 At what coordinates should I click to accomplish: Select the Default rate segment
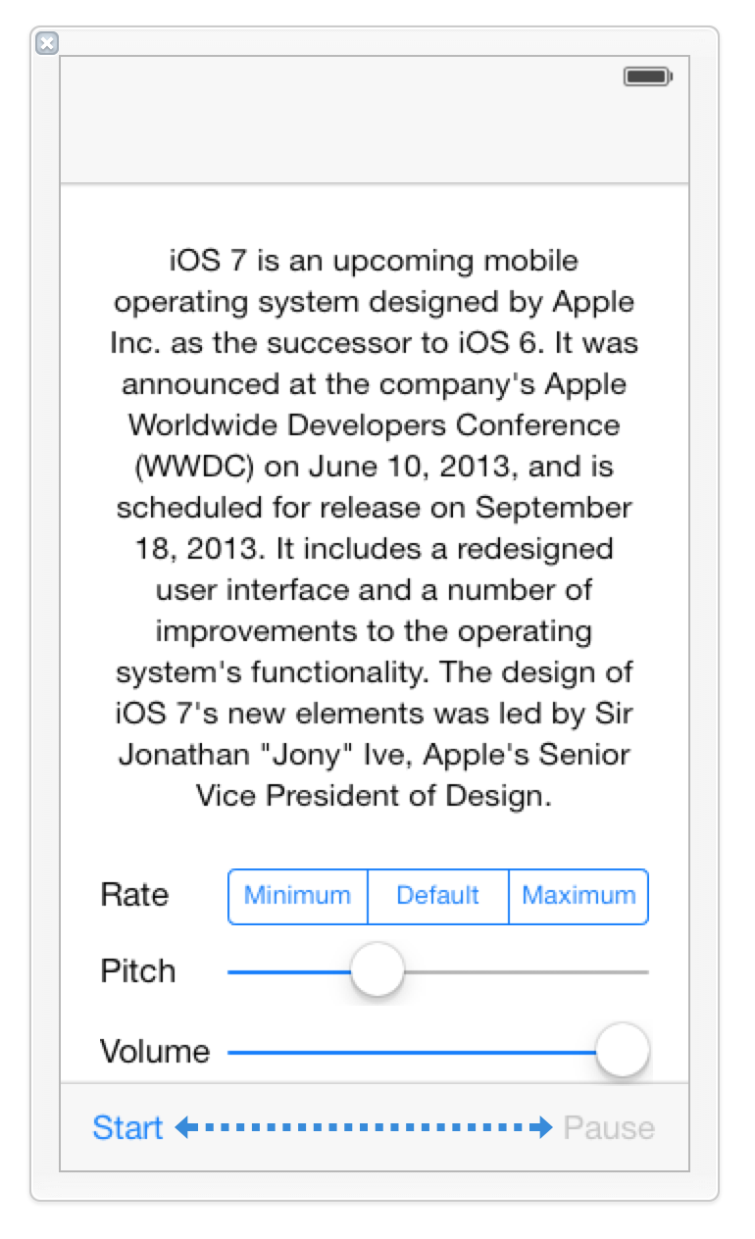(438, 896)
